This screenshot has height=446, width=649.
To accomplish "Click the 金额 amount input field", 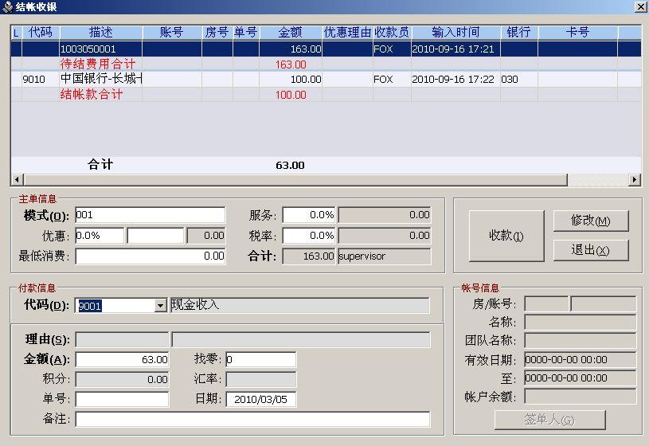I will pyautogui.click(x=122, y=359).
